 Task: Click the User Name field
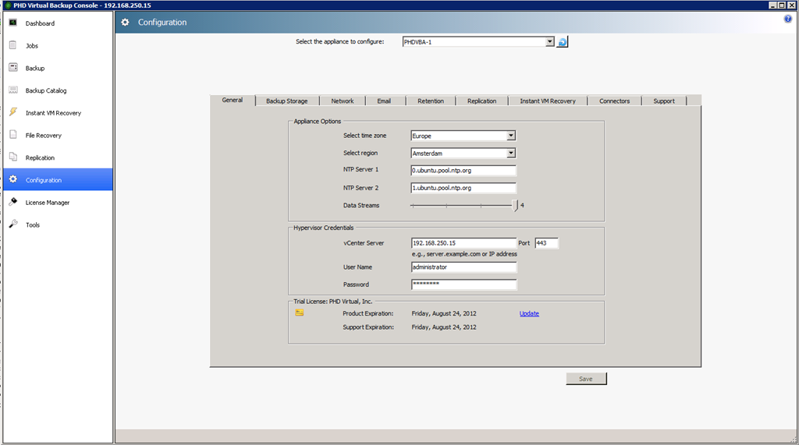[463, 267]
